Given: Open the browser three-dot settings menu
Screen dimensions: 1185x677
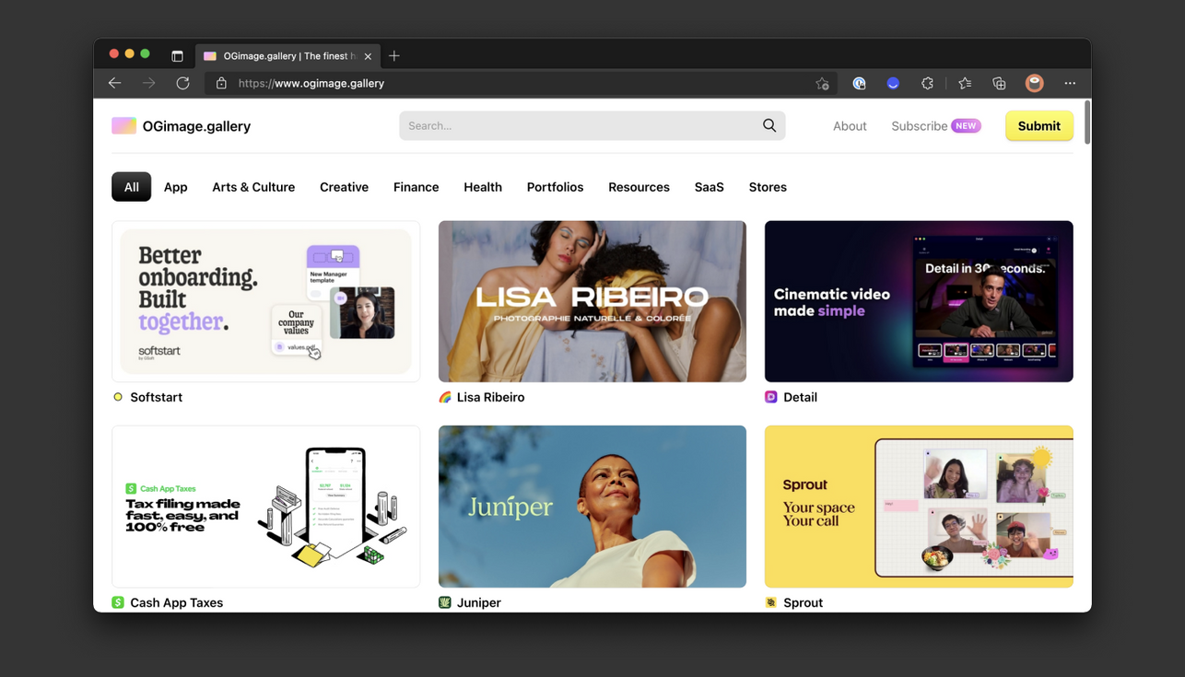Looking at the screenshot, I should coord(1070,84).
